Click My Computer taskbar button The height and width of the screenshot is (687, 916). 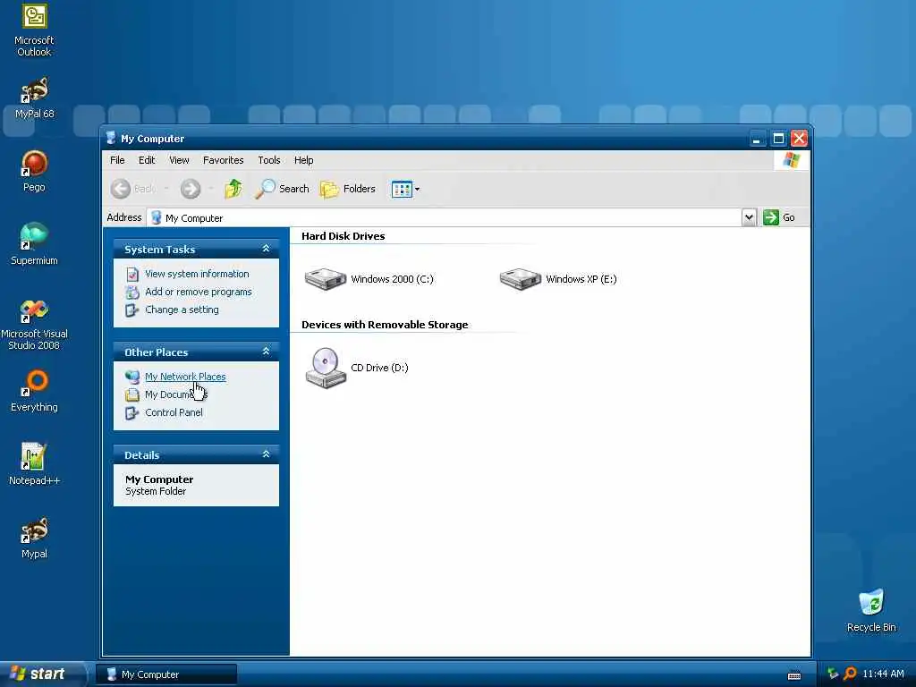point(165,674)
